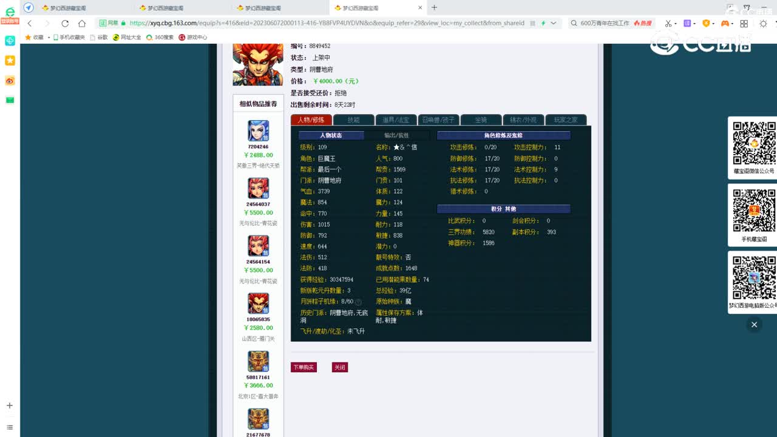
Task: Click the help icon beside 月饼粽子机缘
Action: click(x=358, y=302)
